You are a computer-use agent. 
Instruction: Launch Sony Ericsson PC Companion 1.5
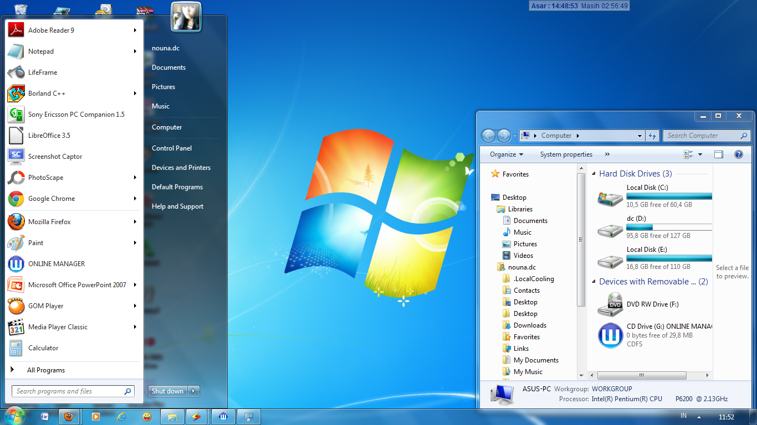click(x=74, y=115)
